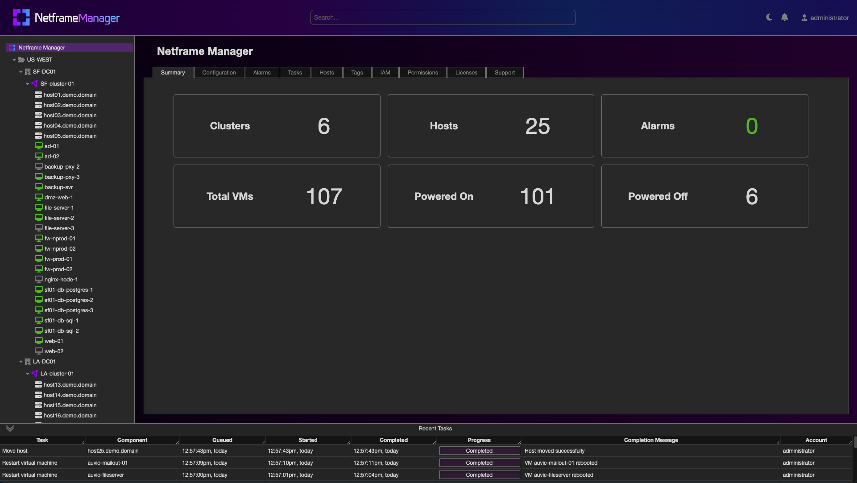Open the notifications bell
Screen dimensions: 857x483
click(785, 17)
